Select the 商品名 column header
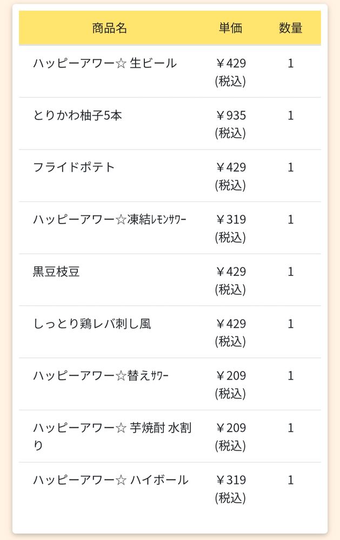This screenshot has width=340, height=540. point(109,28)
